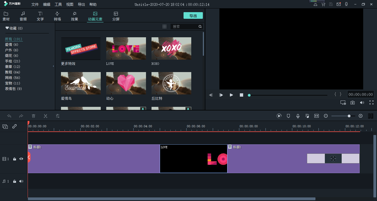377x201 pixels.
Task: Click the timeline zoom slider handle
Action: click(349, 116)
